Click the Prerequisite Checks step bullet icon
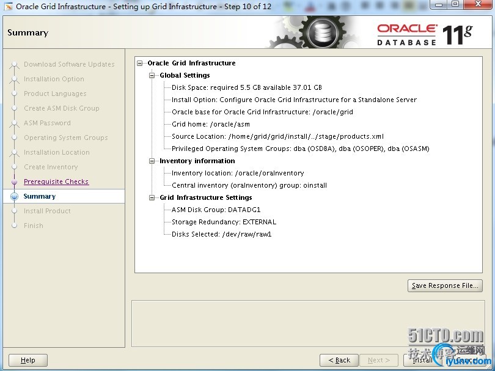 coord(14,182)
